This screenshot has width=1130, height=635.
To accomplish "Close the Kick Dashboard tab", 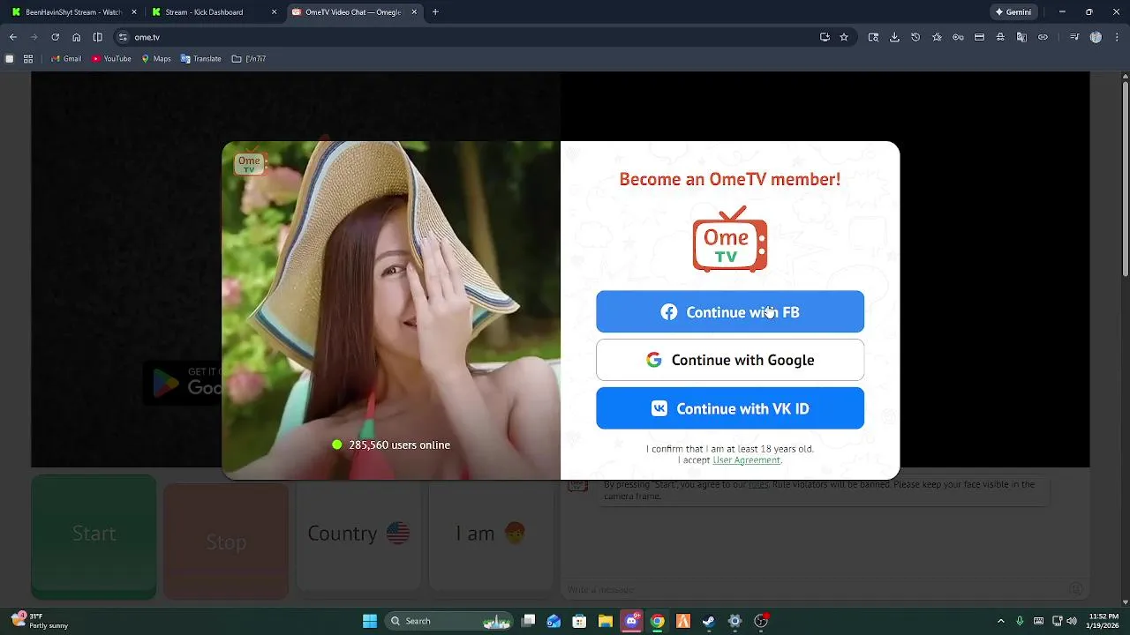I will [x=274, y=12].
